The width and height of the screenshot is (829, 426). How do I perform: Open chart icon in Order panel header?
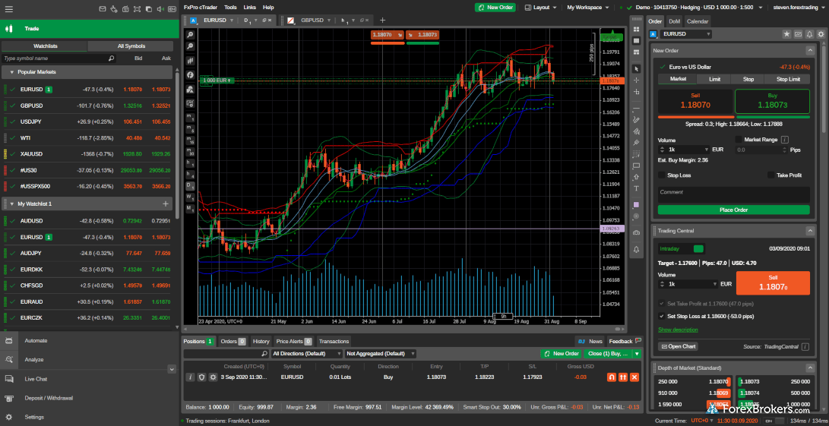[799, 34]
